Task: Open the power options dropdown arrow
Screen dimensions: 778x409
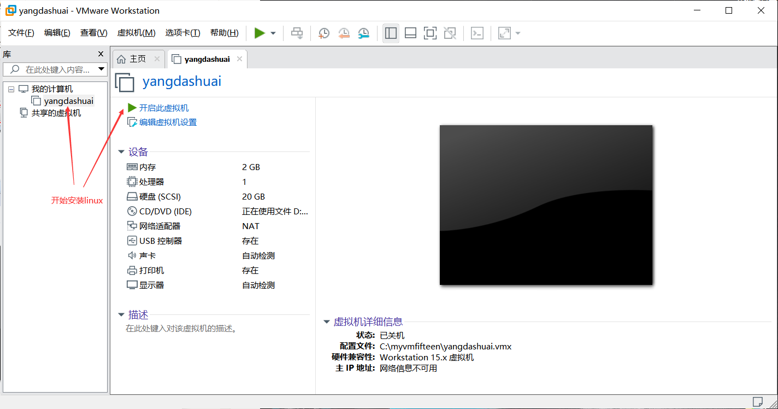Action: point(273,33)
